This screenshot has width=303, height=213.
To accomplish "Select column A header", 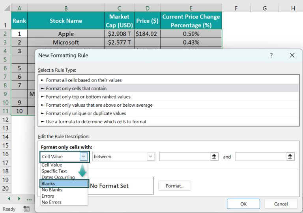I will tap(19, 8).
